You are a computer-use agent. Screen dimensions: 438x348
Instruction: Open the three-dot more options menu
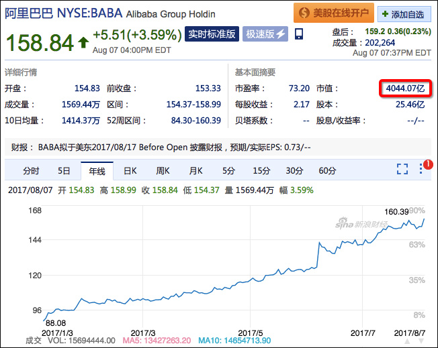[x=421, y=169]
